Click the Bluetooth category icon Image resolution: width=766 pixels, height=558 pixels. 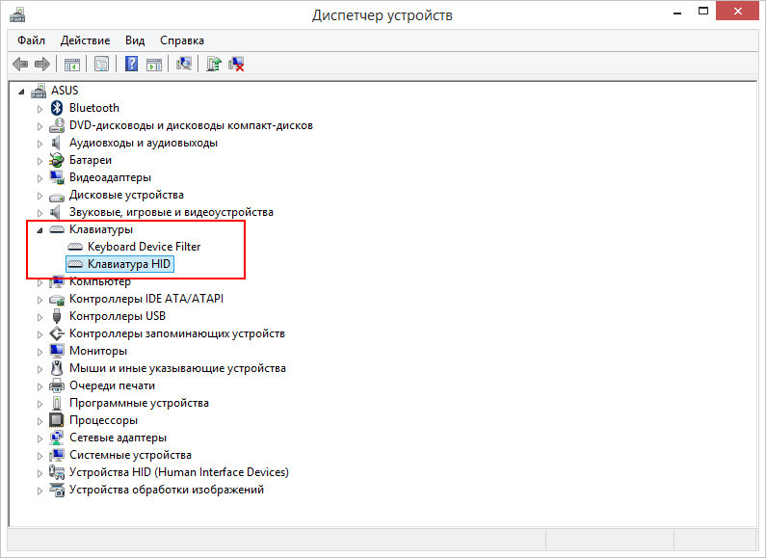coord(57,108)
